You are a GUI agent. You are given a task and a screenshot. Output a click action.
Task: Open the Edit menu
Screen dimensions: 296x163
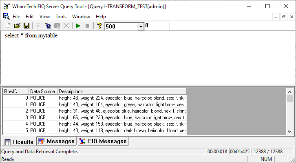point(30,17)
